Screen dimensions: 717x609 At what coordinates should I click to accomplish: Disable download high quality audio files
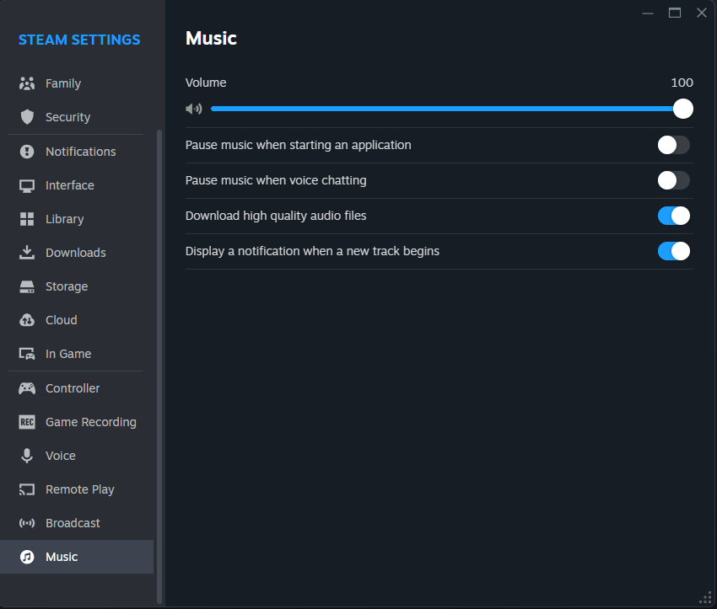674,216
